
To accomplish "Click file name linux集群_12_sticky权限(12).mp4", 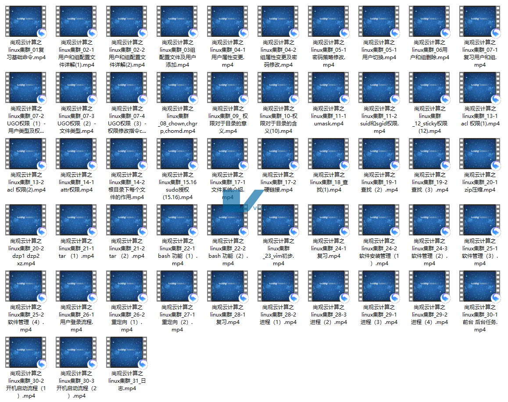I will click(x=429, y=120).
